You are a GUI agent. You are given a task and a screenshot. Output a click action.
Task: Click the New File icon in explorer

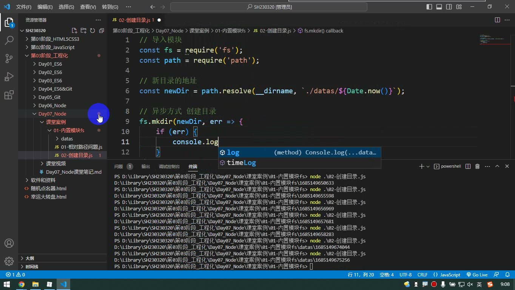tap(74, 31)
